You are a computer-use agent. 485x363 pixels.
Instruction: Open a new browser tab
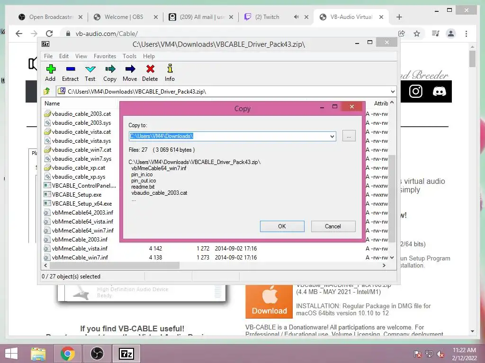point(399,17)
